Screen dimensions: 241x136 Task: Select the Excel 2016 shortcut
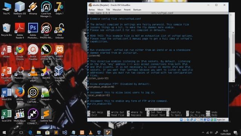(6, 116)
